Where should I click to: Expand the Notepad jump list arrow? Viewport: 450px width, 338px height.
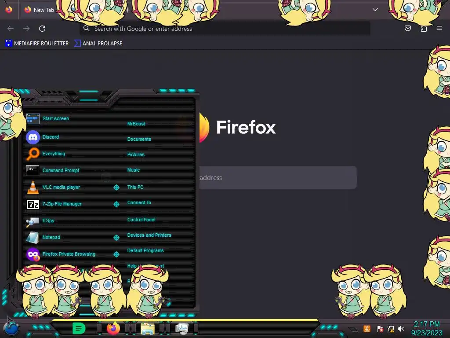[x=116, y=237]
